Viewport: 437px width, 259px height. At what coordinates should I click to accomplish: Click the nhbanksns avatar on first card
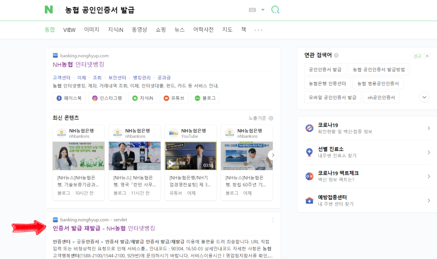tap(62, 133)
